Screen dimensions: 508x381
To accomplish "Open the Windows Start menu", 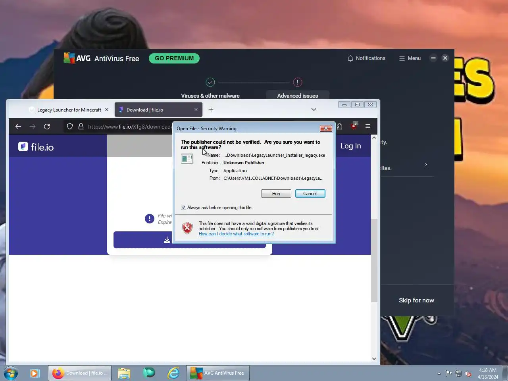I will (x=11, y=373).
